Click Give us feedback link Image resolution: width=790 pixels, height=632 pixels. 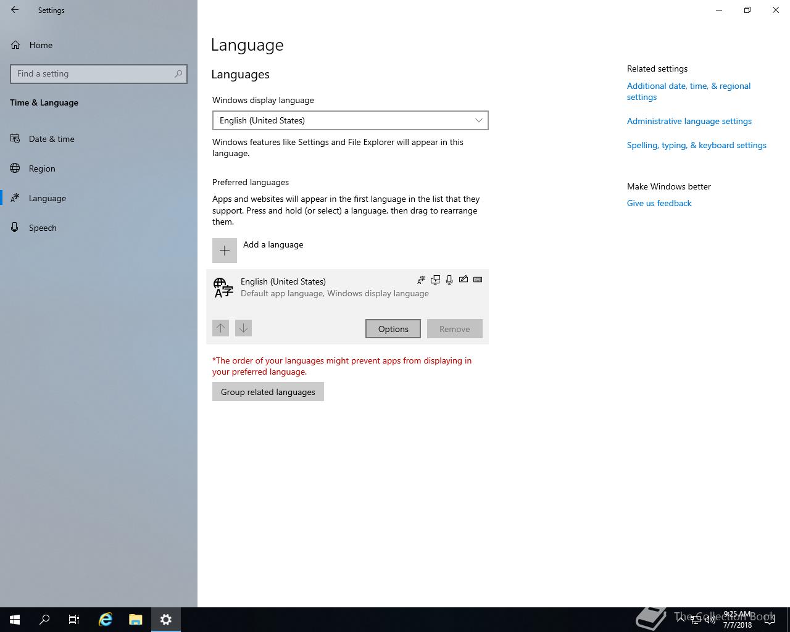(659, 203)
